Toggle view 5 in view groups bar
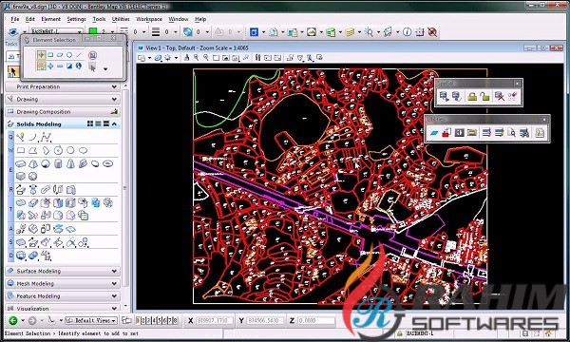This screenshot has width=570, height=342. [x=160, y=320]
